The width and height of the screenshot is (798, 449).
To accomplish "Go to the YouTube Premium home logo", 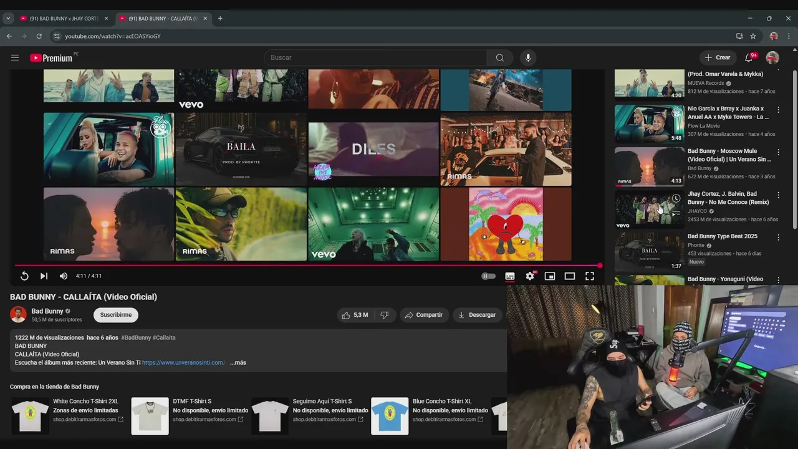I will pyautogui.click(x=51, y=58).
